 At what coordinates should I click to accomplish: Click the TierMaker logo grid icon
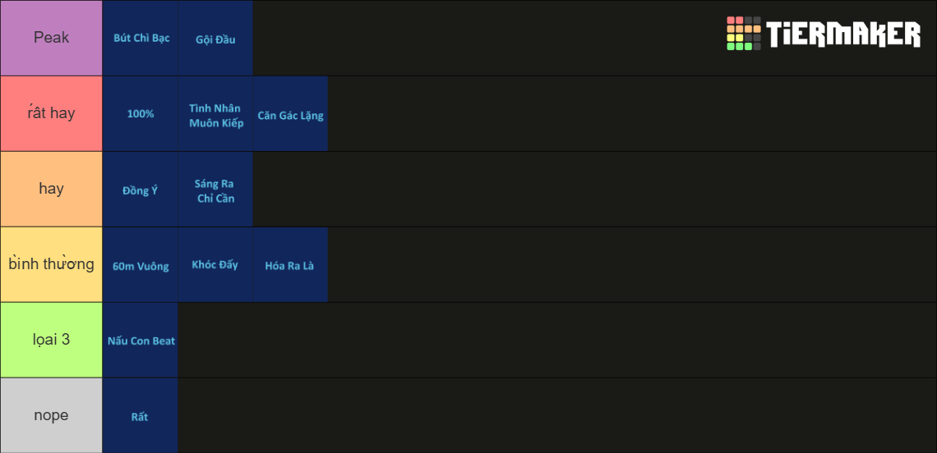point(744,34)
